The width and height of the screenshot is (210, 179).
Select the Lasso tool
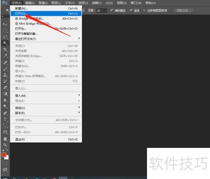tap(5, 37)
